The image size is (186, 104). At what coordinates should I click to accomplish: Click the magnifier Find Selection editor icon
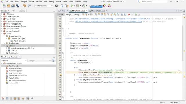point(96,14)
